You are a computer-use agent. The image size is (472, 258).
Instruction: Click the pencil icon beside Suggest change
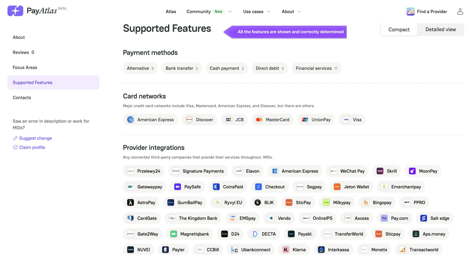15,138
